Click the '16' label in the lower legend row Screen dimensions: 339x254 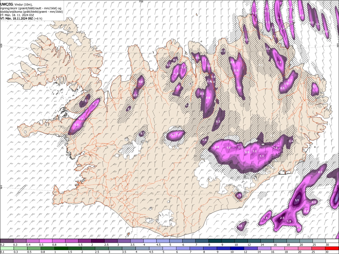click(273, 252)
